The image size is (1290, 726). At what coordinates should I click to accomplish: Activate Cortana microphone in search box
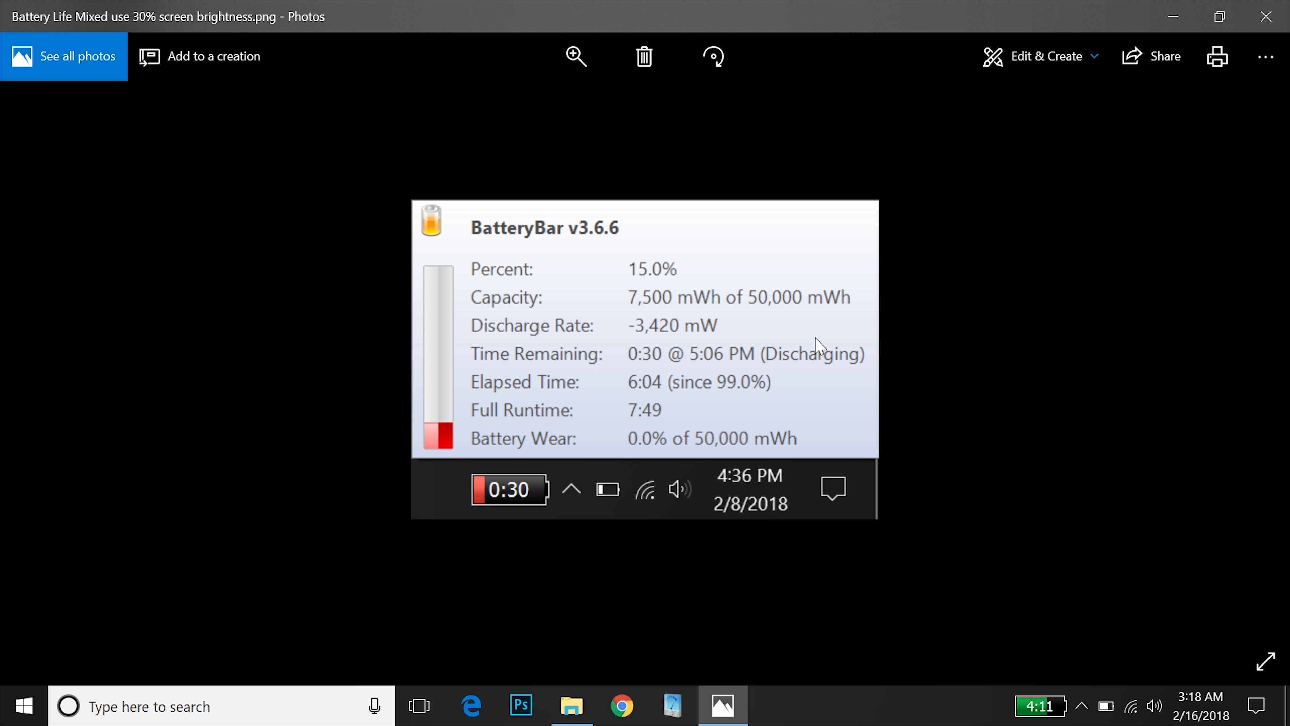374,706
